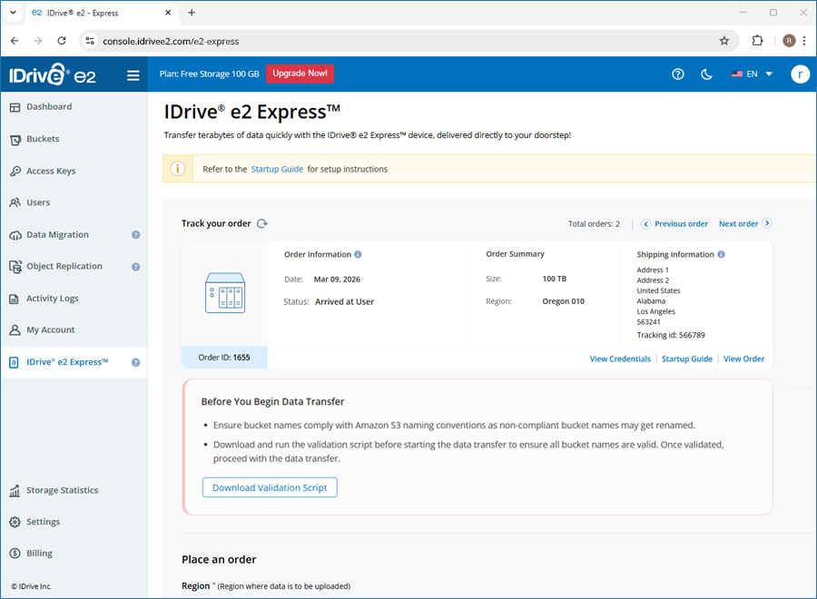Viewport: 817px width, 599px height.
Task: Open the Chrome profile avatar
Action: tap(789, 41)
